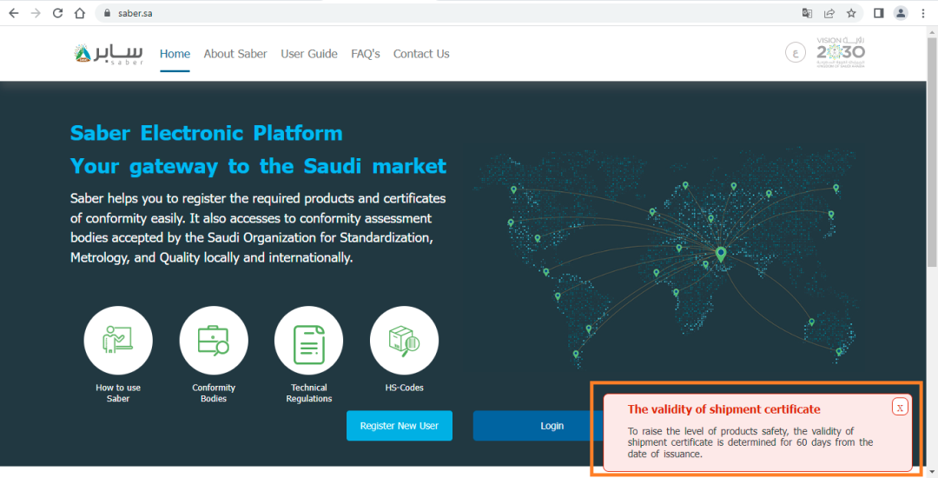Switch language with Arabic ع button
Viewport: 938px width, 478px height.
(795, 53)
